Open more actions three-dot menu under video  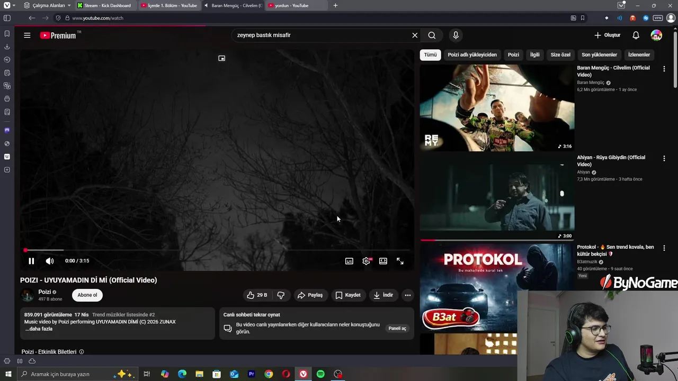(x=408, y=295)
